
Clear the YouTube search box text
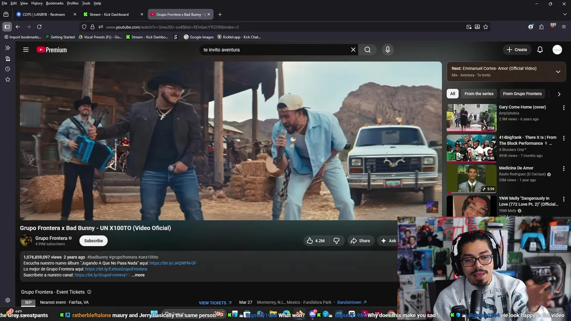(353, 49)
